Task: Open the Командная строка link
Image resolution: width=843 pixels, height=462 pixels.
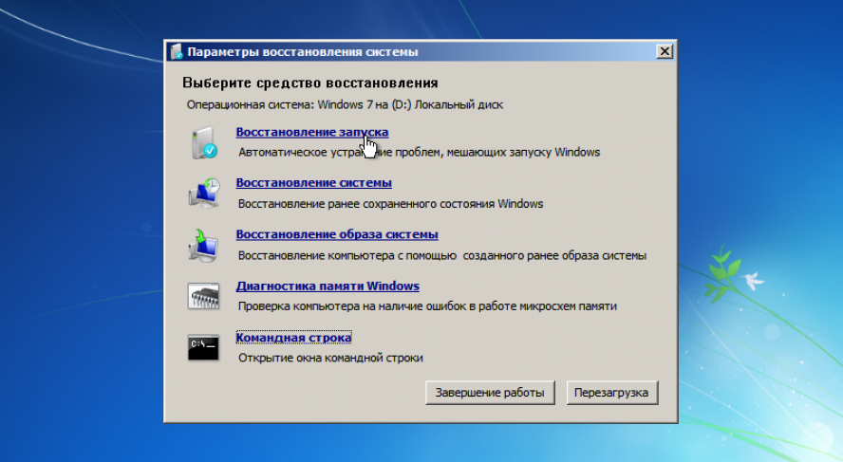Action: [x=293, y=338]
